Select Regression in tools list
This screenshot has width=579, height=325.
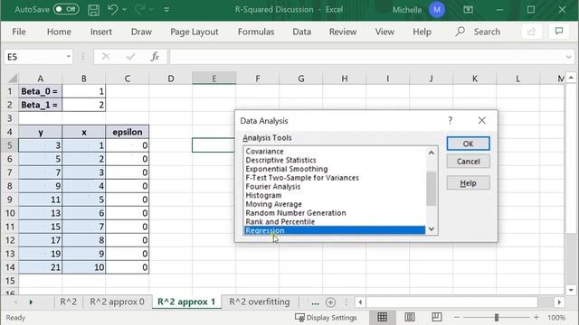334,231
